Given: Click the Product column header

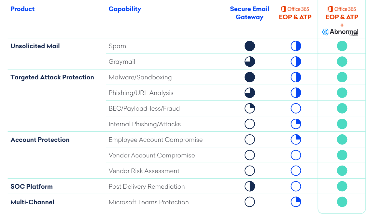Looking at the screenshot, I should pos(22,9).
